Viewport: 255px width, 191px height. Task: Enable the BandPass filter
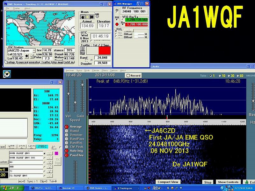point(67,139)
